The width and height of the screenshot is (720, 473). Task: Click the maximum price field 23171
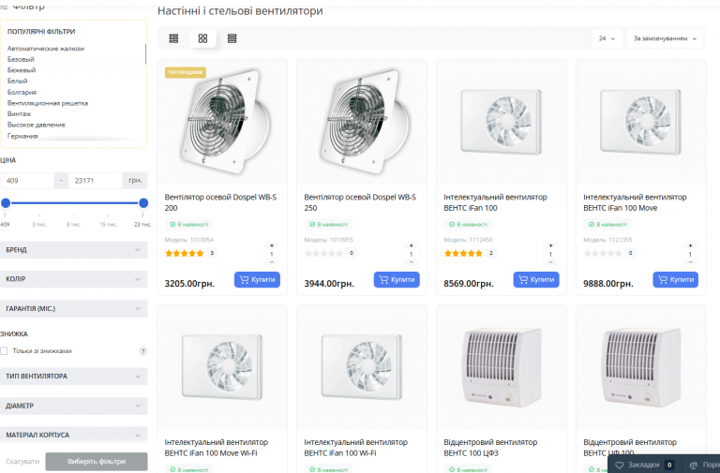[x=96, y=181]
